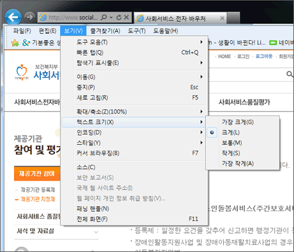Click the Favorites star icon in bookmarks bar
Screen dimensions: 294x252
pos(15,43)
